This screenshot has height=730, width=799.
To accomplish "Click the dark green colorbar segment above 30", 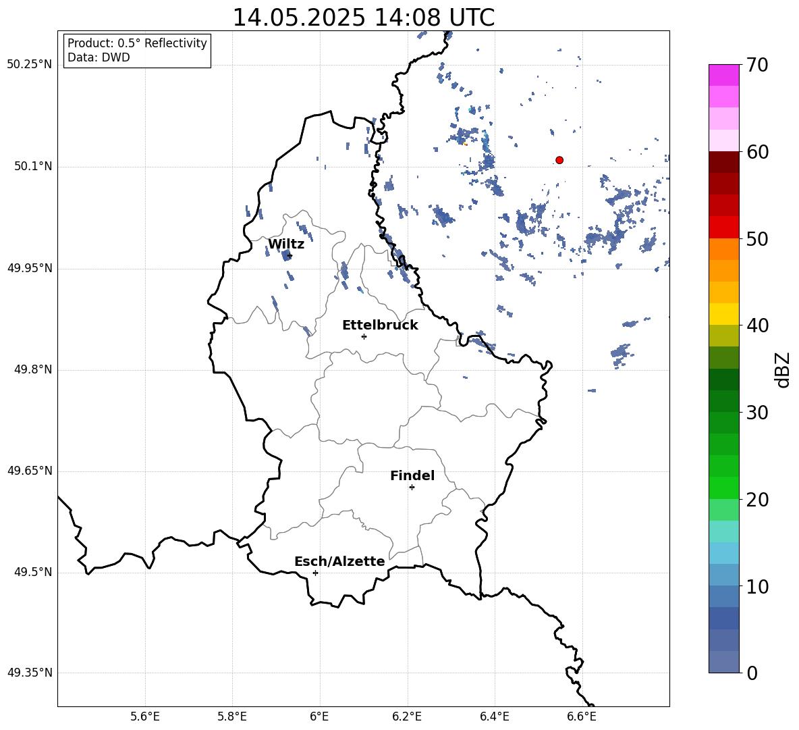I will click(723, 401).
